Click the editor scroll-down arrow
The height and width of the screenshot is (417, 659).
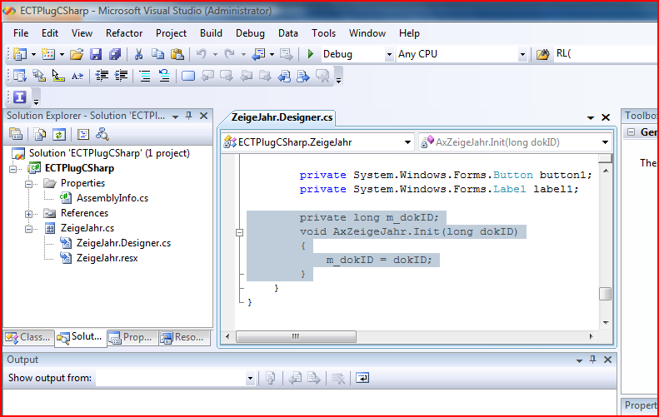tap(606, 322)
